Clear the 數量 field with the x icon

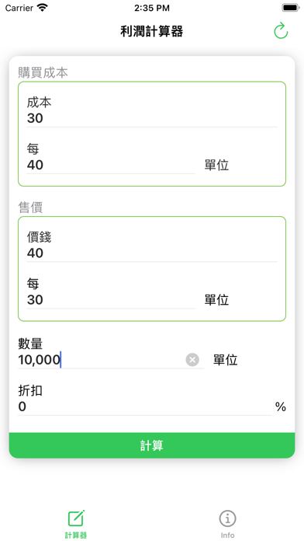coord(192,360)
